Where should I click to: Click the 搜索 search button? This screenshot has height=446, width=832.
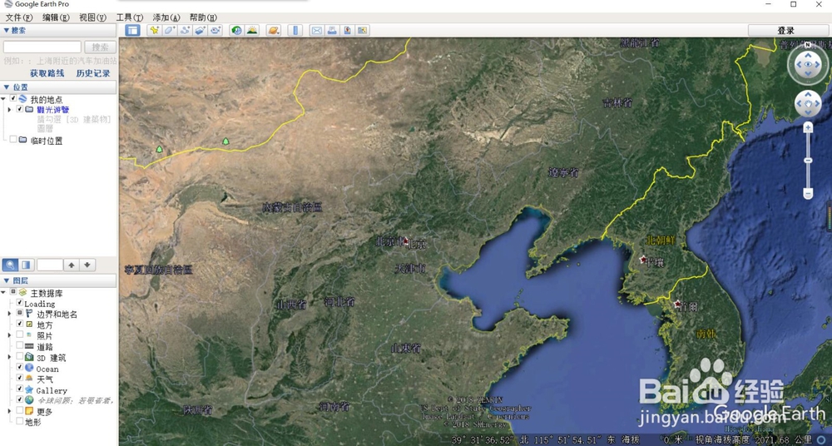tap(100, 47)
